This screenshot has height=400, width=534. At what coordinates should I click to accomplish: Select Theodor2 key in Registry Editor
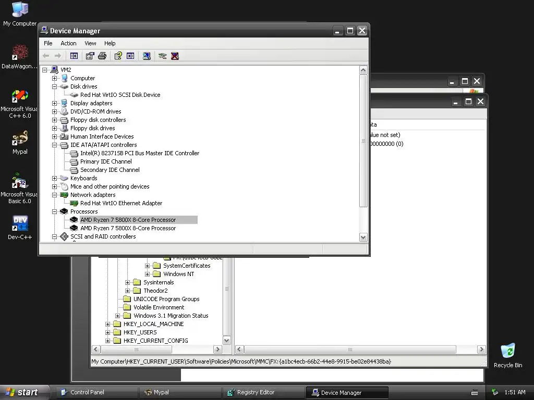(155, 291)
